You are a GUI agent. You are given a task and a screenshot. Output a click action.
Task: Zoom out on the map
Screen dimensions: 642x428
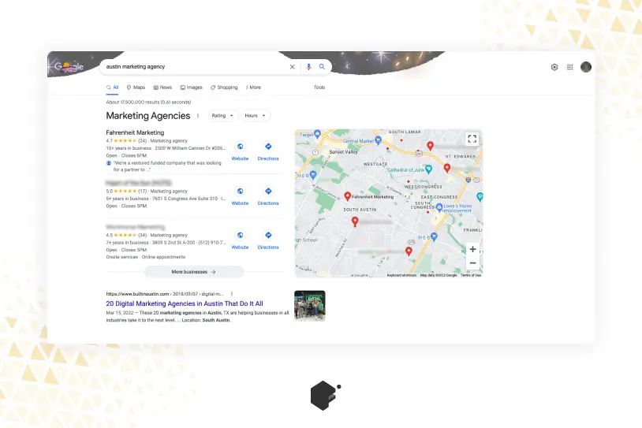coord(472,263)
